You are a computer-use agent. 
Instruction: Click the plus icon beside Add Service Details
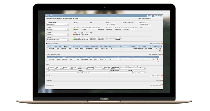coord(162,76)
